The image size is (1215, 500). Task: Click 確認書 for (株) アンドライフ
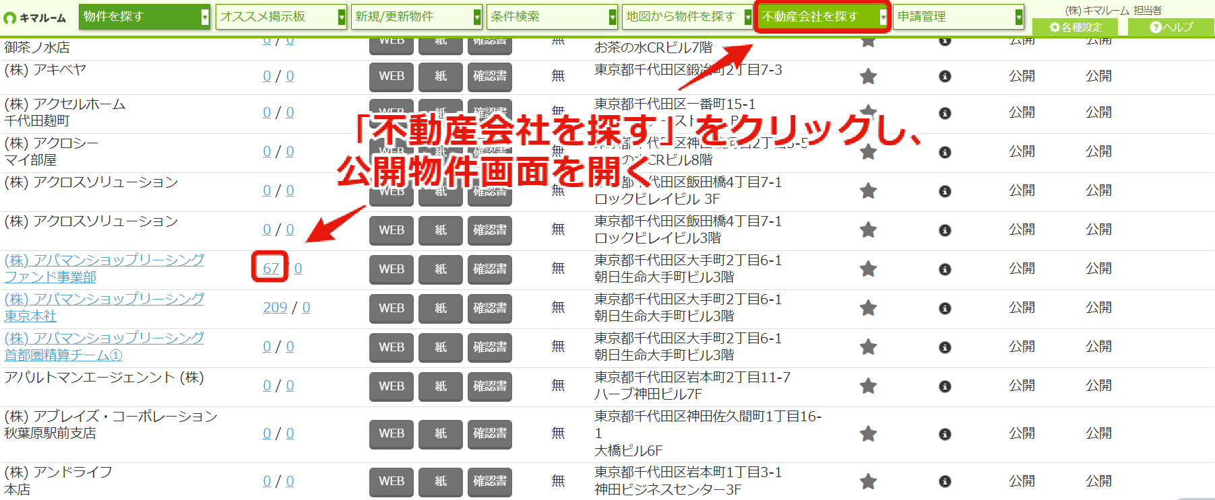490,482
